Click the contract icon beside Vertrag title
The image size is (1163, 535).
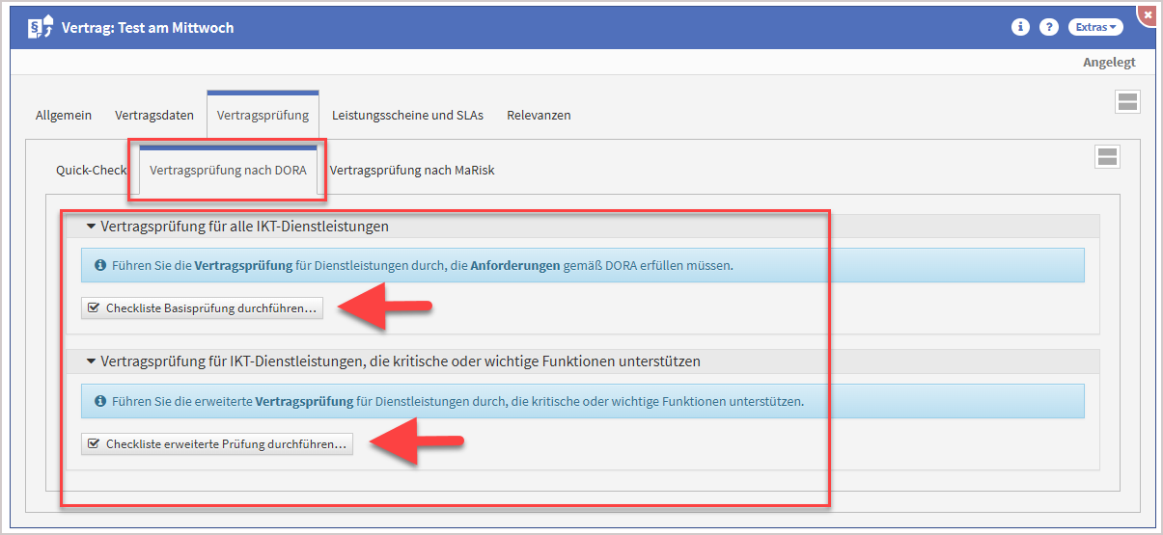click(41, 27)
